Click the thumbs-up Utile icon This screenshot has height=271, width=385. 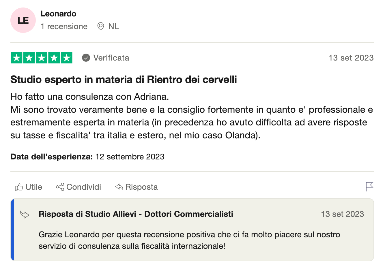[x=19, y=187]
